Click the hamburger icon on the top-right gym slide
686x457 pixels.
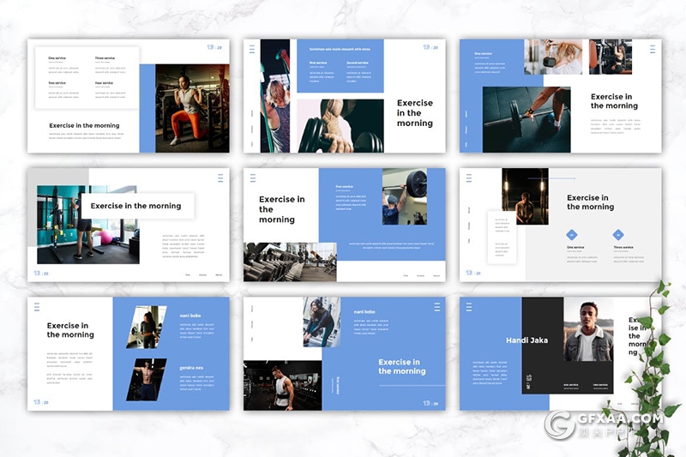(x=653, y=50)
